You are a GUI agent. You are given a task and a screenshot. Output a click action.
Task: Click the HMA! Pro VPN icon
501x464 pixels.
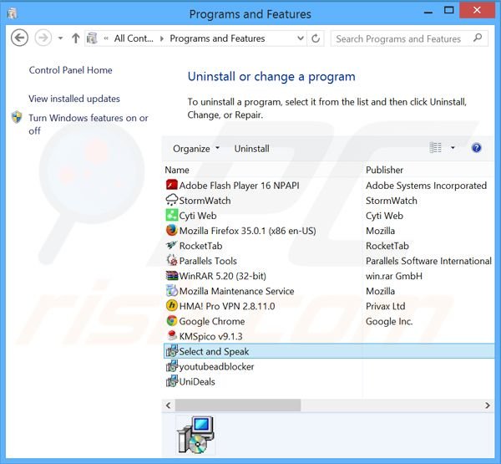(171, 306)
